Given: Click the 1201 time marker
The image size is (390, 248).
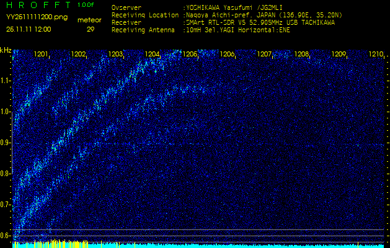Looking at the screenshot, I should pos(42,55).
